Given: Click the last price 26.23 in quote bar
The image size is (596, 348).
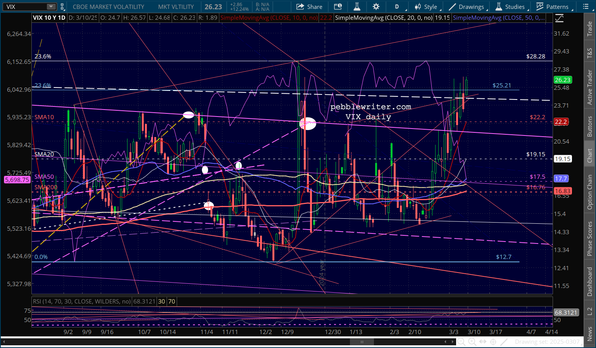Looking at the screenshot, I should (214, 7).
